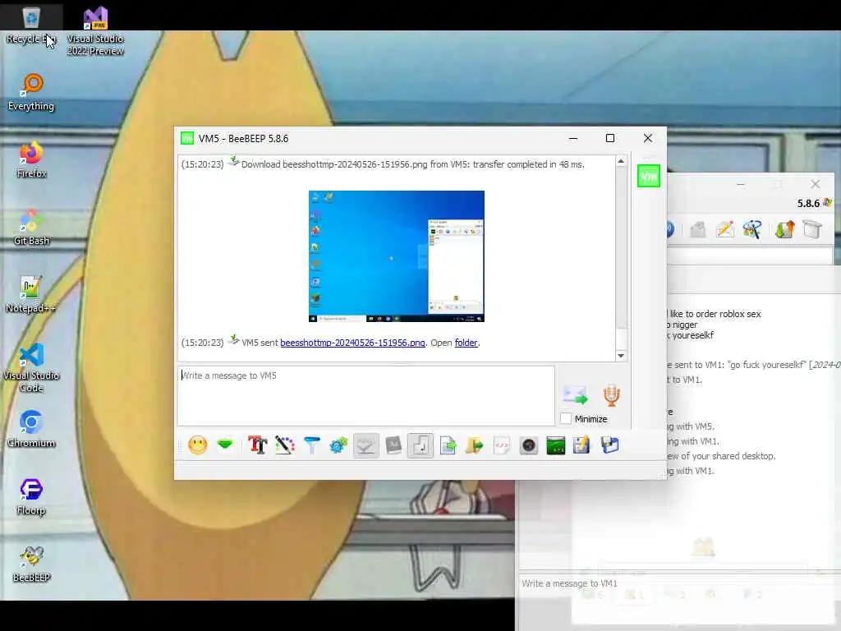Select the Notepad++ desktop shortcut

pos(31,295)
